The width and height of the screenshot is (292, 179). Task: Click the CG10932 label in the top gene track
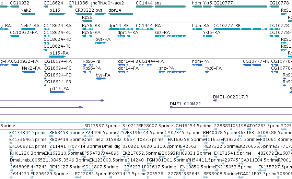pyautogui.click(x=20, y=3)
